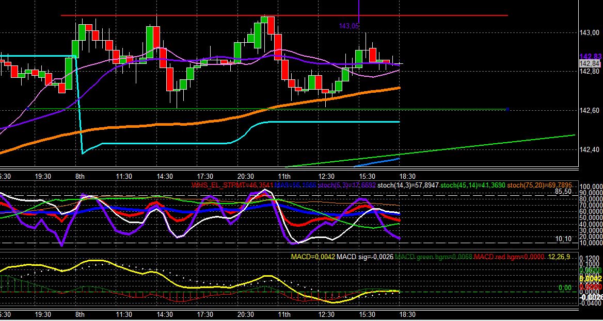Click the -0,0400 MACD scale value
This screenshot has height=321, width=603.
pos(590,303)
